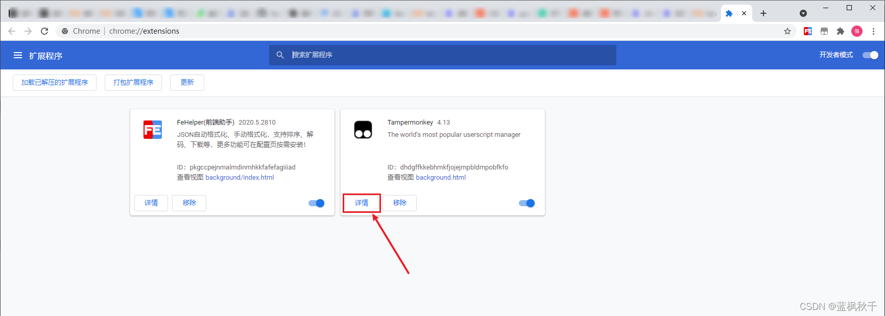The width and height of the screenshot is (885, 316).
Task: Open background/index.html view link
Action: tap(240, 177)
